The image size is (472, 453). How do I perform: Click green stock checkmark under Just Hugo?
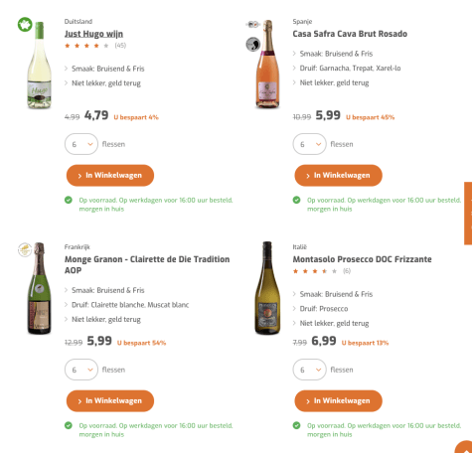pos(69,200)
